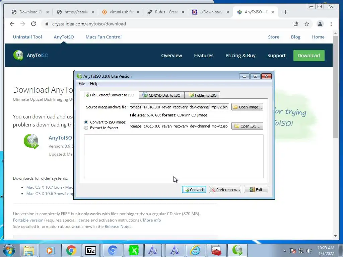Open the Store link
Image resolution: width=343 pixels, height=257 pixels.
pos(274,37)
